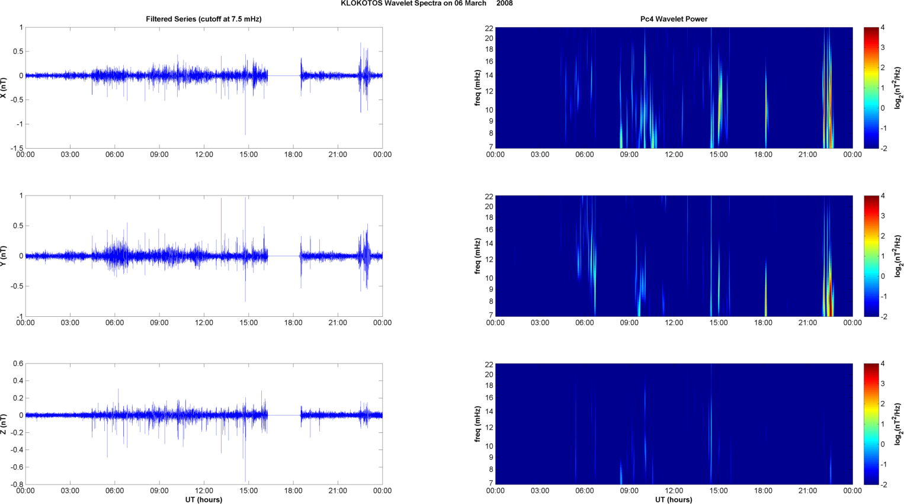
Task: Click "freq (mHz)" label of the bottom spectrogram
Action: (x=477, y=424)
